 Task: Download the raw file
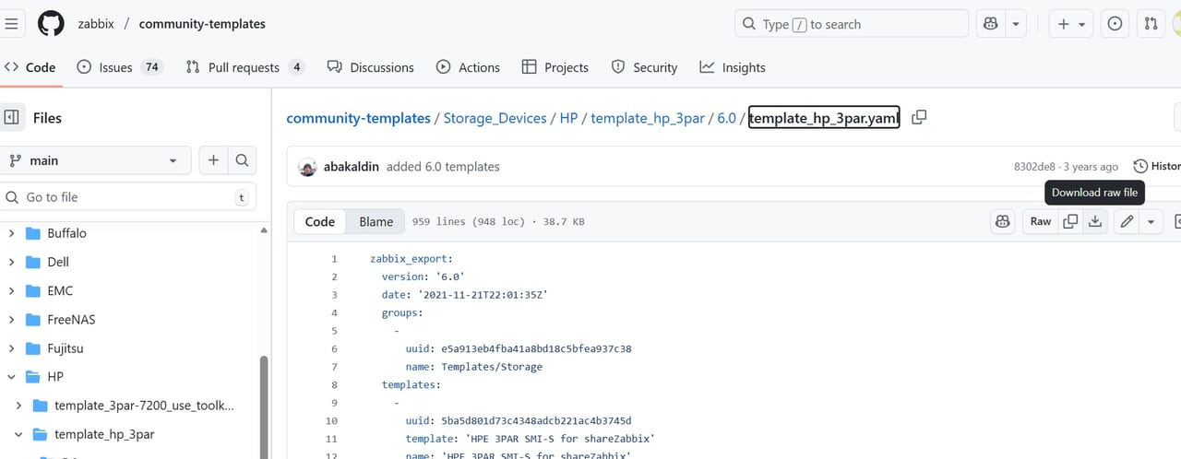click(x=1095, y=221)
